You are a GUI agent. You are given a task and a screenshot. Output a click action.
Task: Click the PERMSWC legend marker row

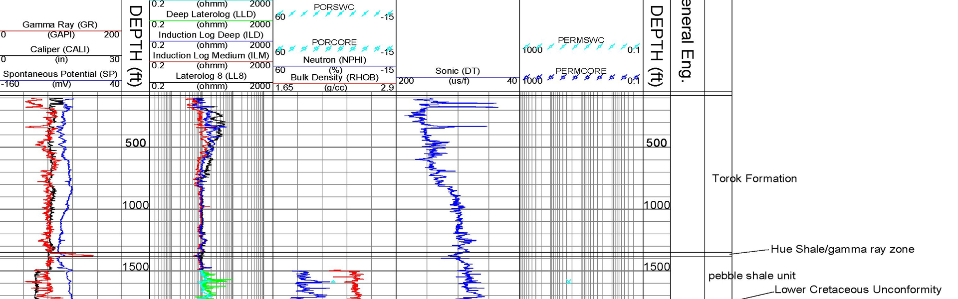581,46
